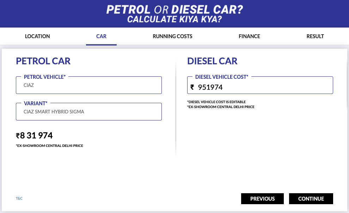Click the CIAZ value in petrol vehicle field
Image resolution: width=349 pixels, height=213 pixels.
(29, 85)
